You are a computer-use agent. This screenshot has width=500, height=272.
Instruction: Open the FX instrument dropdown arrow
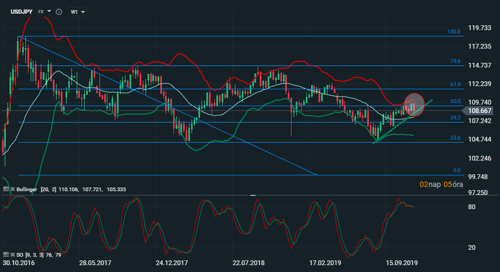[49, 11]
